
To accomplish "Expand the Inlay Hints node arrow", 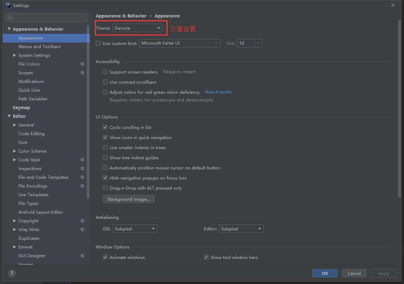I will pos(14,229).
